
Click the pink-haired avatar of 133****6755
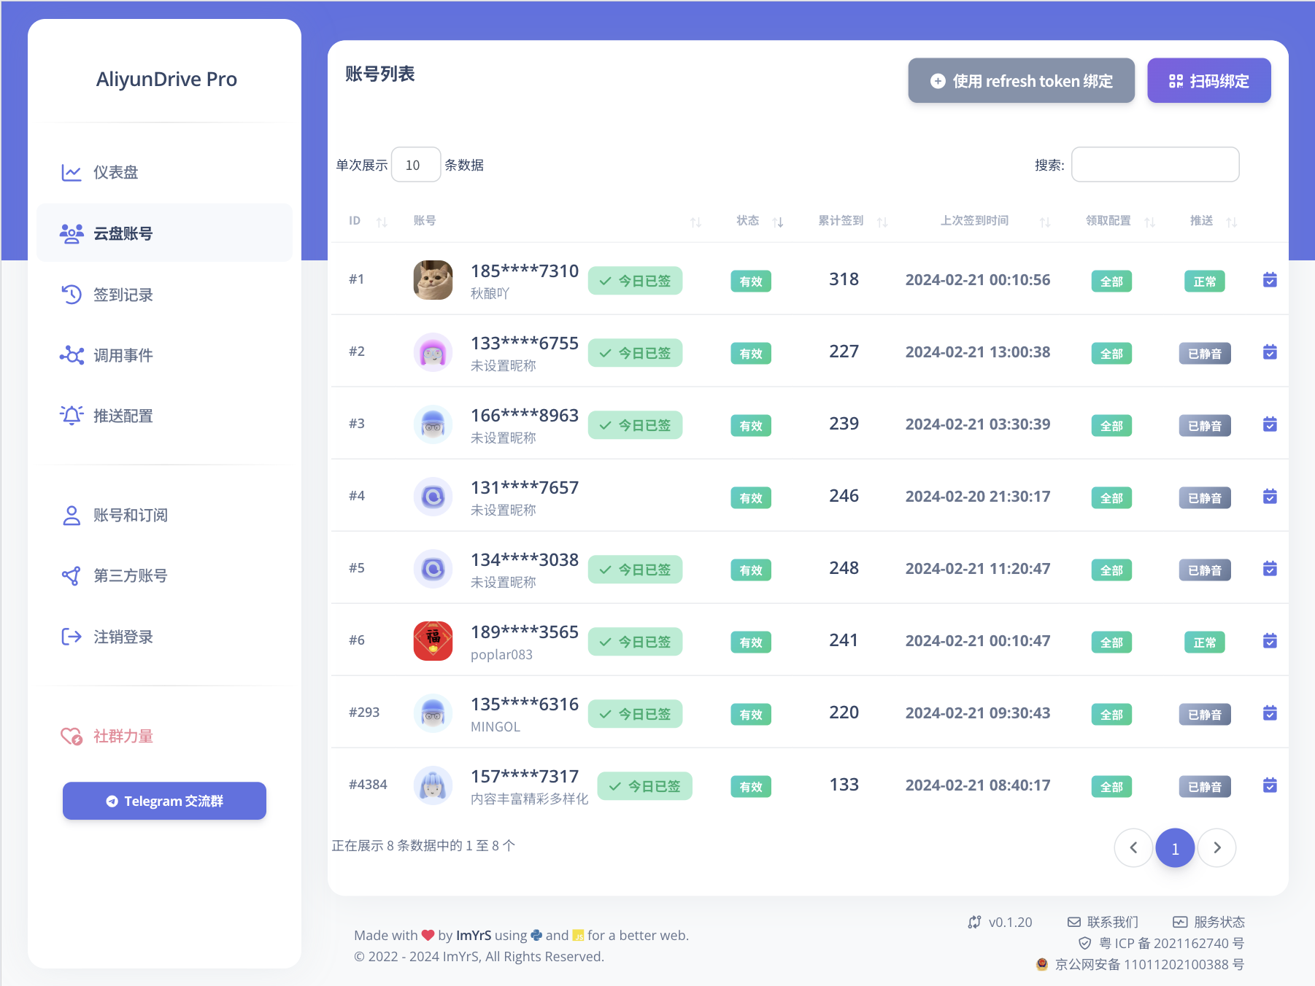pyautogui.click(x=433, y=352)
